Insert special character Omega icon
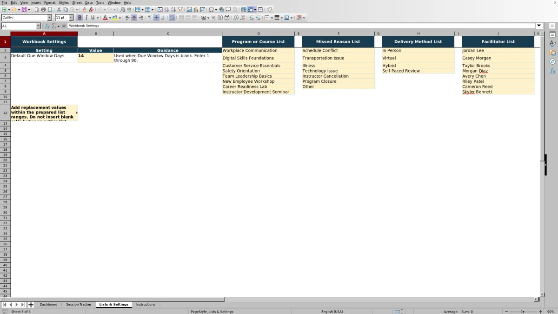This screenshot has height=314, width=558. [211, 9]
